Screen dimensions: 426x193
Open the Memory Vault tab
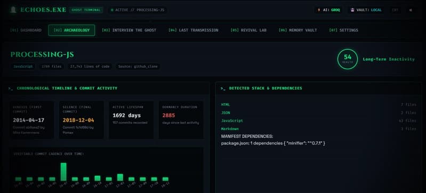298,30
